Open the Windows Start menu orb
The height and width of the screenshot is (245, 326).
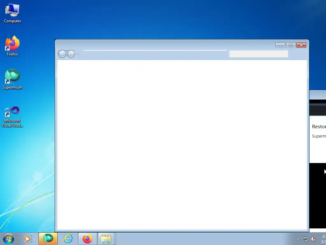[9, 239]
